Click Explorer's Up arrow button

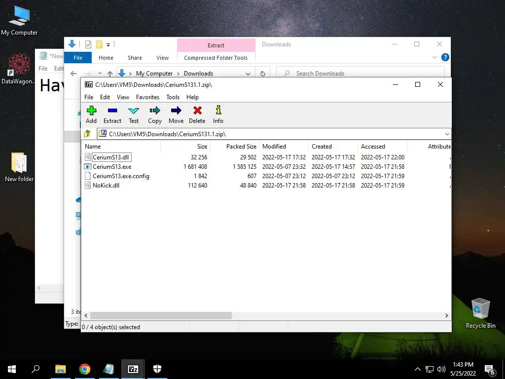click(110, 74)
